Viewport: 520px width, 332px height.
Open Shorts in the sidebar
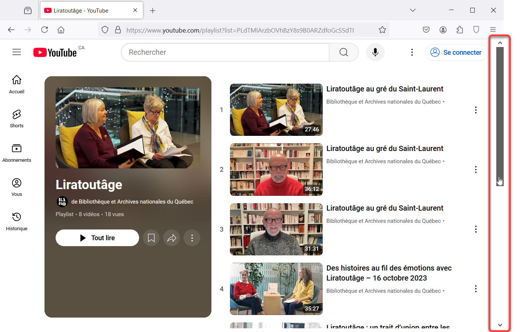coord(17,119)
